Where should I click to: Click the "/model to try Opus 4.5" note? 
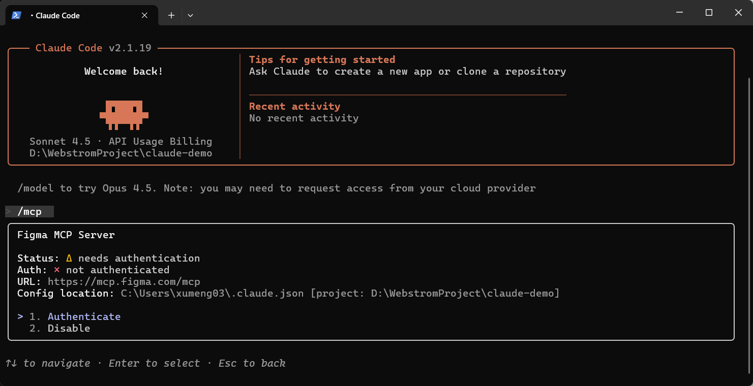[276, 188]
